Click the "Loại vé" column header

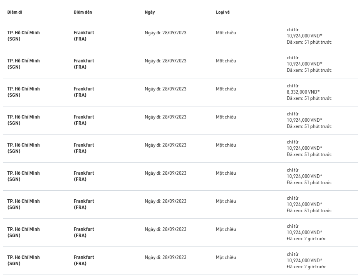click(222, 12)
